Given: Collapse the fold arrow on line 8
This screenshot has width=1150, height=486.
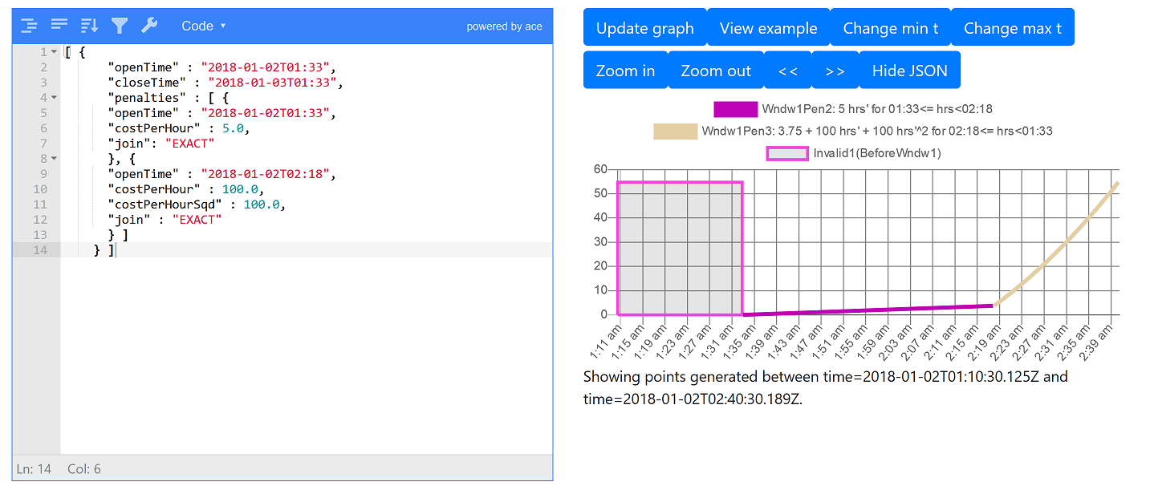Looking at the screenshot, I should pyautogui.click(x=54, y=159).
